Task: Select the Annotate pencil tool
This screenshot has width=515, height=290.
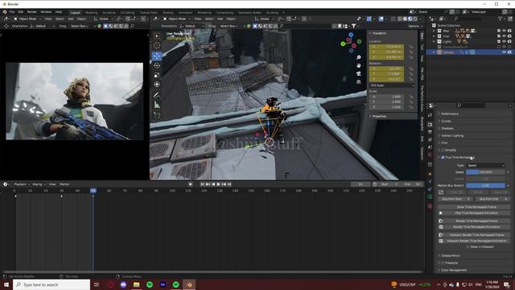Action: [157, 95]
